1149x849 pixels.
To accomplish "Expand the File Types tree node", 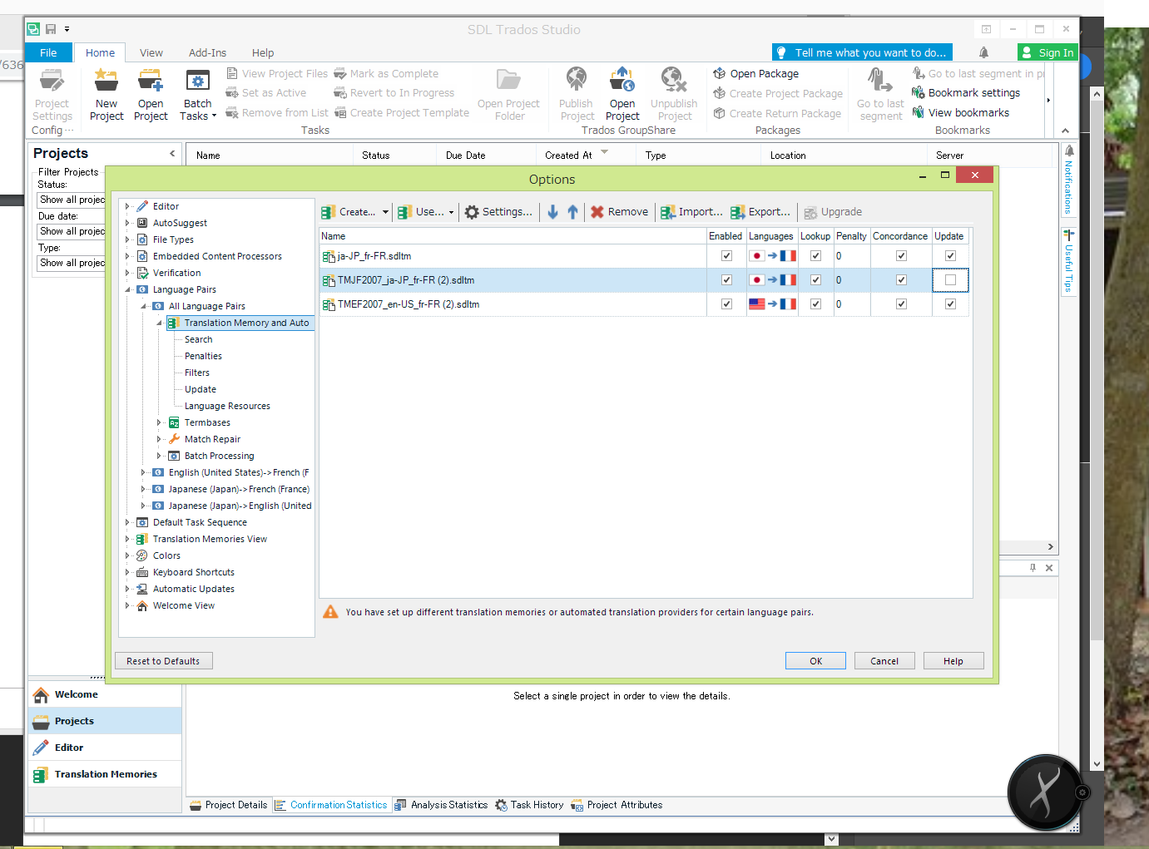I will (127, 239).
